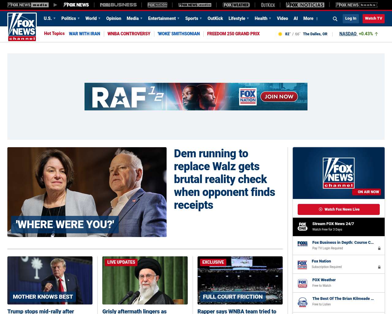Open the Fox Noticias logo
Screen dimensions: 392x314
[305, 5]
